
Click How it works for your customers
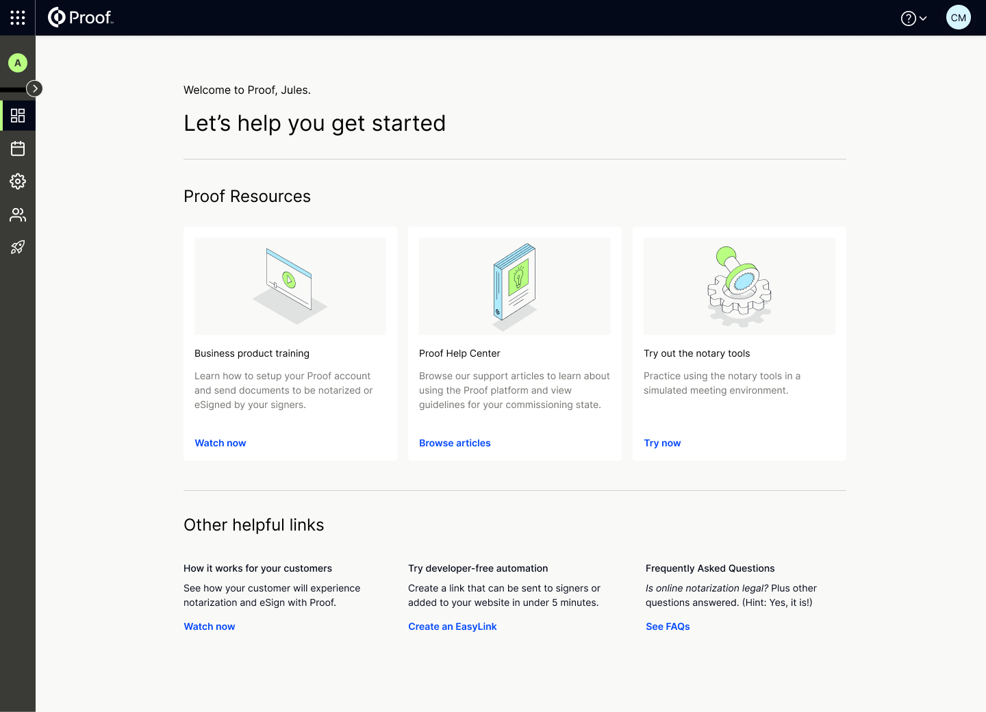tap(257, 568)
